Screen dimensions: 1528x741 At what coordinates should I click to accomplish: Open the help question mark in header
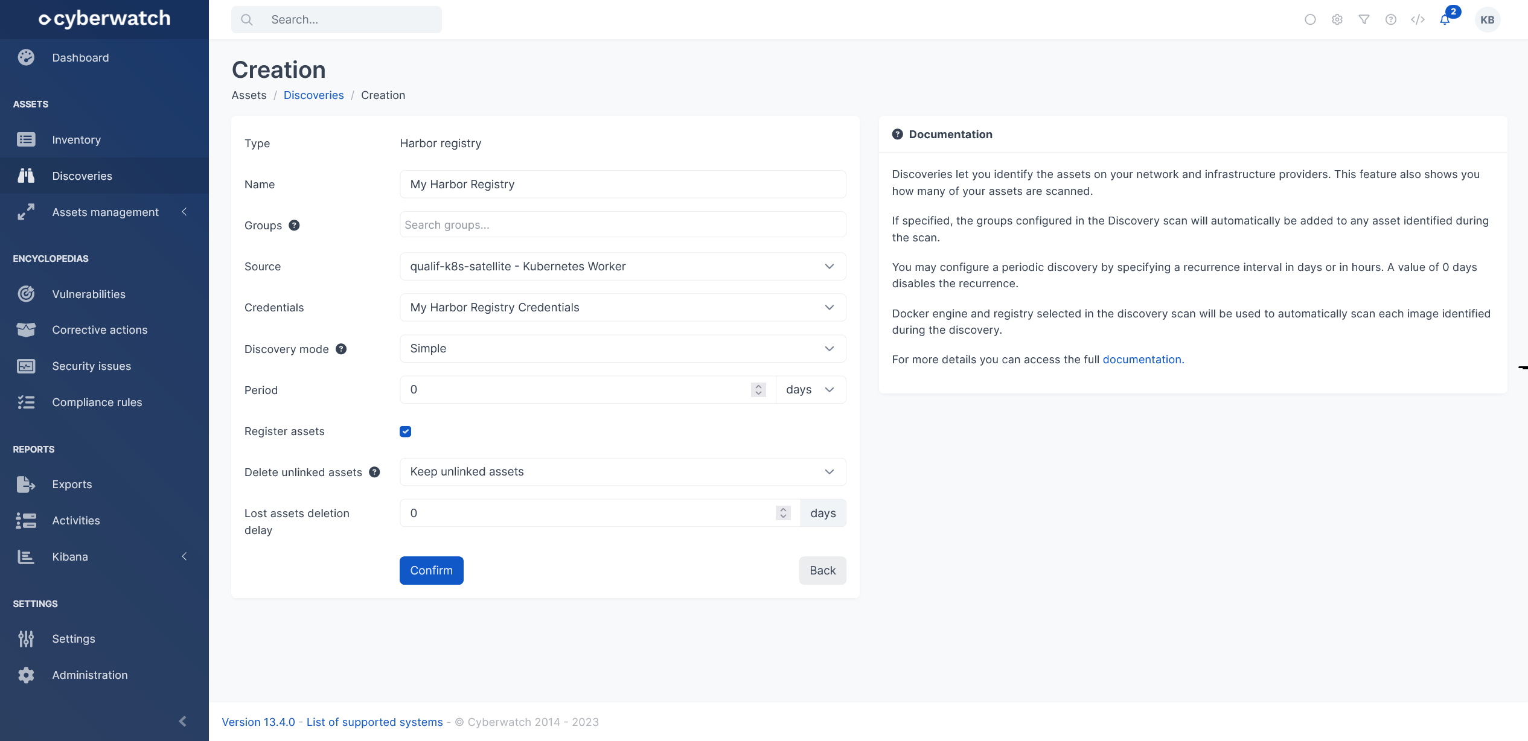point(1391,19)
